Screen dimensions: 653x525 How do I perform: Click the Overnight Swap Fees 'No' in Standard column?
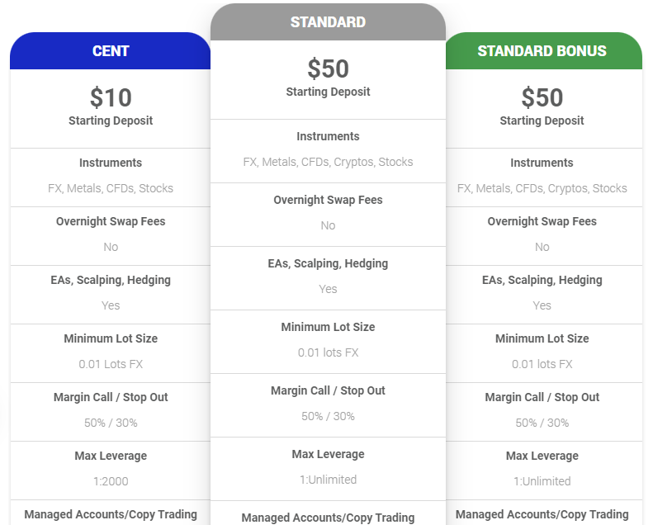(x=328, y=225)
